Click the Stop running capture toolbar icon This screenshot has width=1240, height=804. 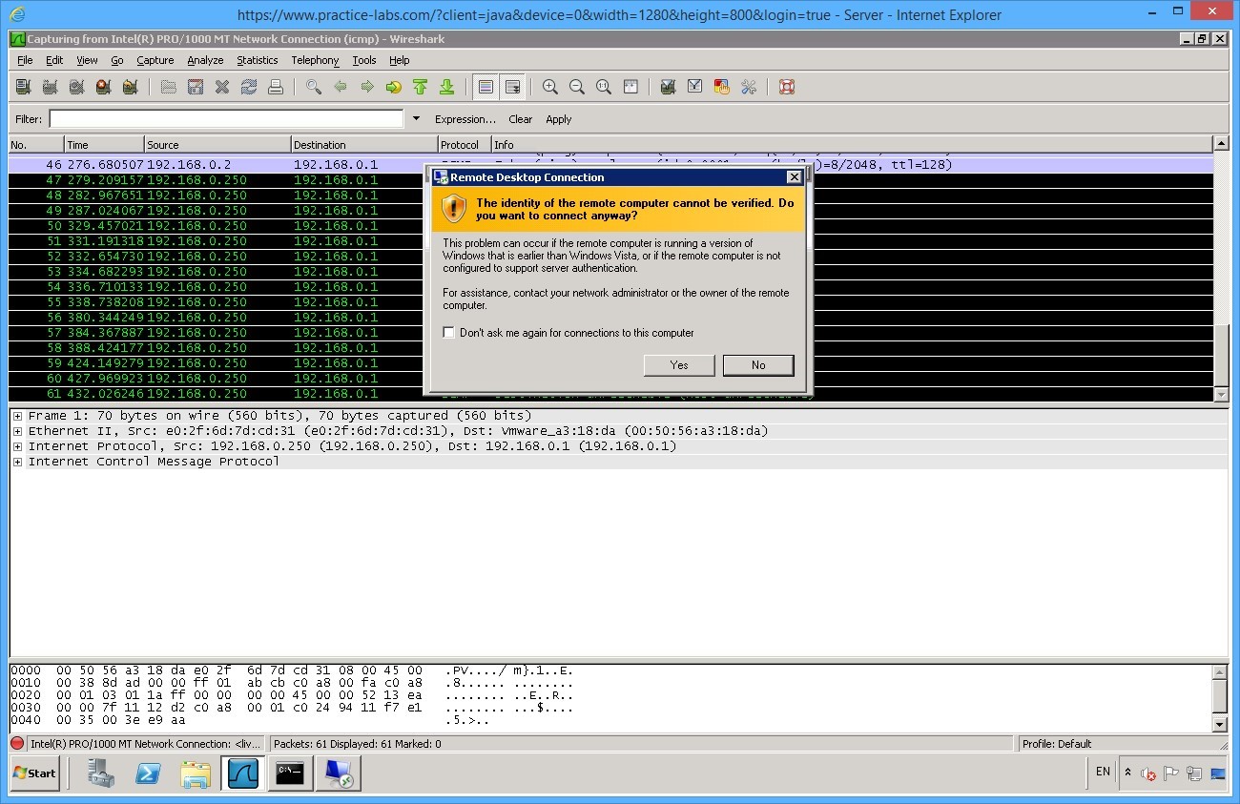pyautogui.click(x=103, y=87)
